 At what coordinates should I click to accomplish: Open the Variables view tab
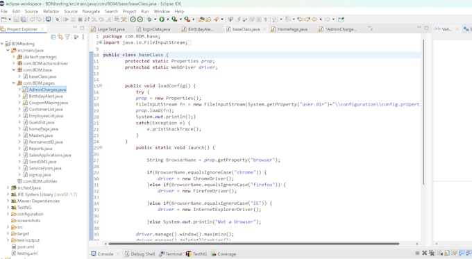pyautogui.click(x=444, y=29)
